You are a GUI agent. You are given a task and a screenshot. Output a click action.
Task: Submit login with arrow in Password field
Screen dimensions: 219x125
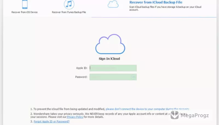[x=133, y=77]
